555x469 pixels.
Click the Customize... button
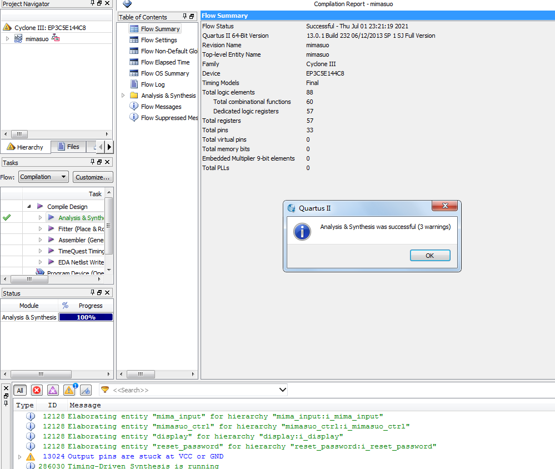click(93, 177)
